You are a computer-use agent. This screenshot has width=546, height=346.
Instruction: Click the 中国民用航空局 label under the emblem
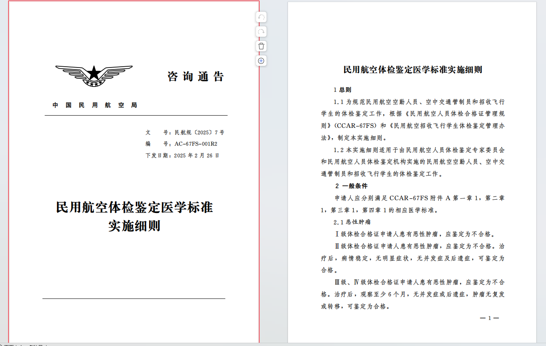click(95, 105)
